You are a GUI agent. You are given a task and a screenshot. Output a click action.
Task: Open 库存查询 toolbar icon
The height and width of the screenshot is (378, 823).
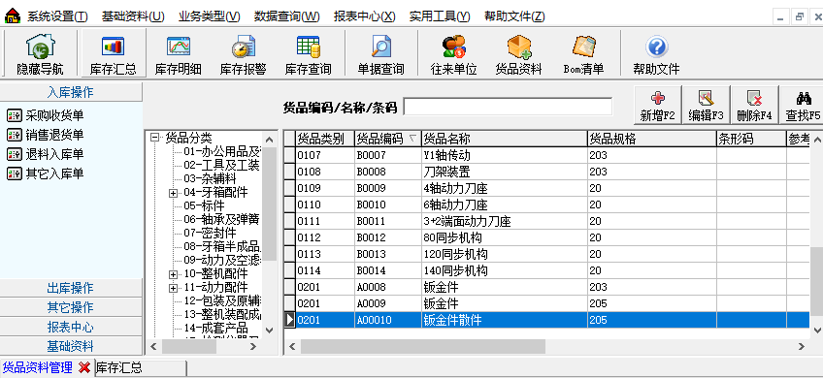tap(308, 54)
